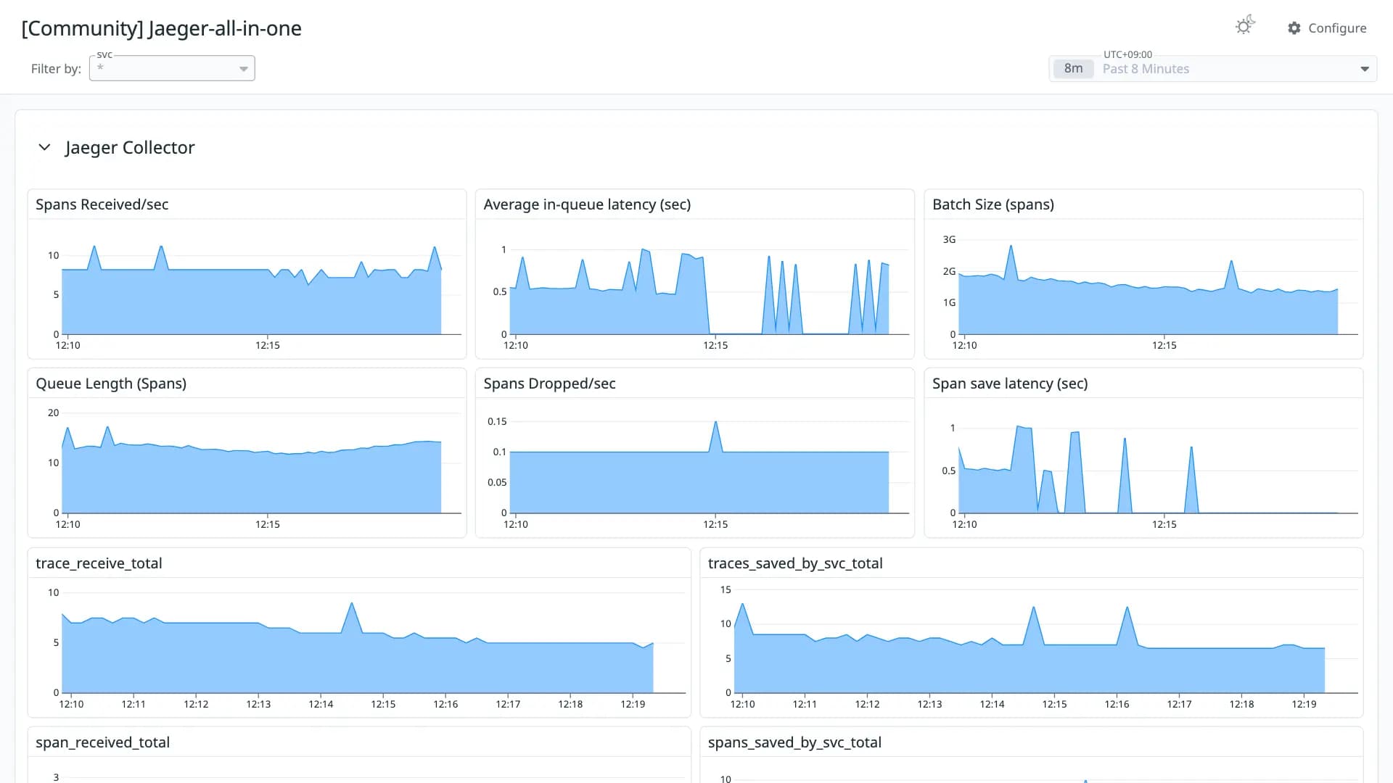Select the traces_saved_by_svc_total widget title
Viewport: 1393px width, 783px height.
tap(795, 563)
